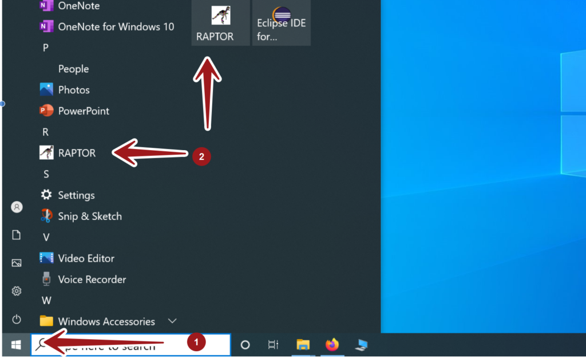Start the Voice Recorder app
Viewport: 586px width, 358px height.
[x=92, y=280]
